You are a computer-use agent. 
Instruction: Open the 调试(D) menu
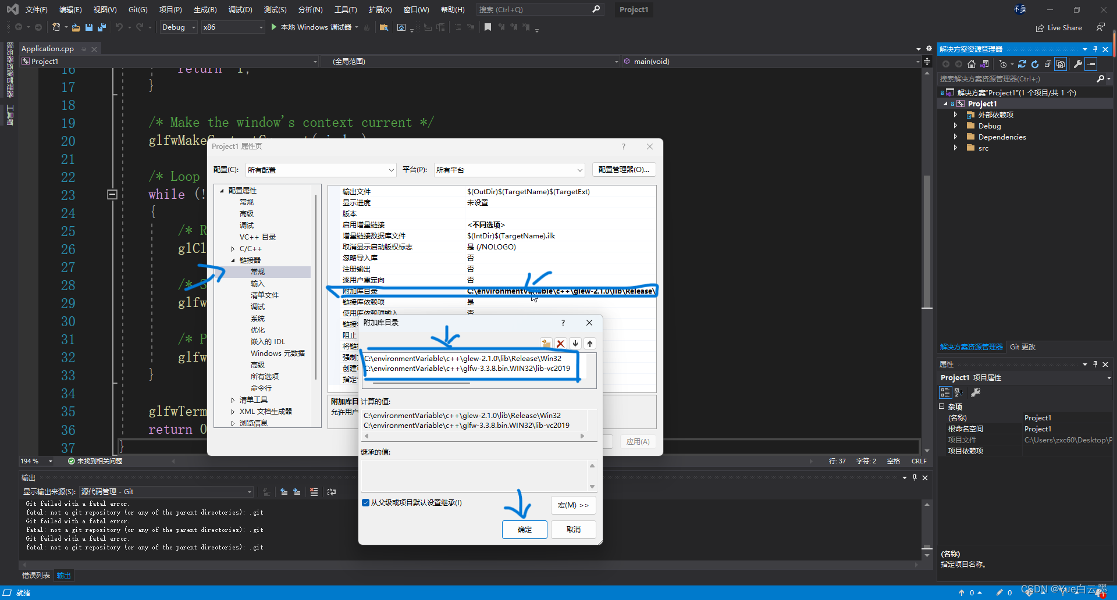(x=240, y=10)
